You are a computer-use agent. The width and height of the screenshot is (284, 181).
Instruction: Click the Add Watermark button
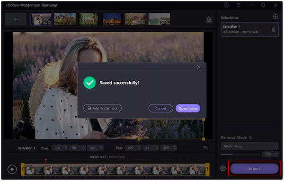[x=102, y=108]
